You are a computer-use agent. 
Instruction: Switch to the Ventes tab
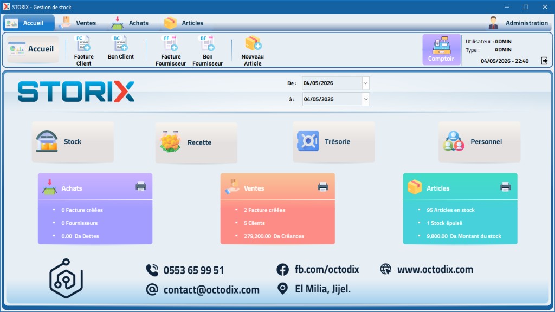tap(78, 23)
